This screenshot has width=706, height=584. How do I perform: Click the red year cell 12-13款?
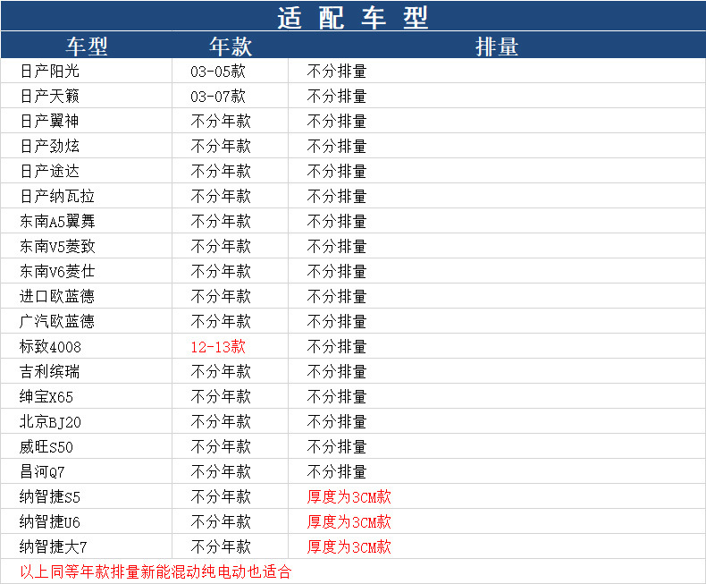point(218,346)
